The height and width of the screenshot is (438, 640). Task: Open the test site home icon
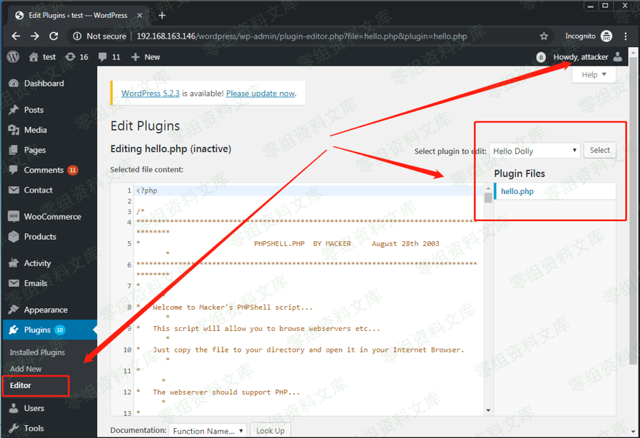tap(34, 57)
